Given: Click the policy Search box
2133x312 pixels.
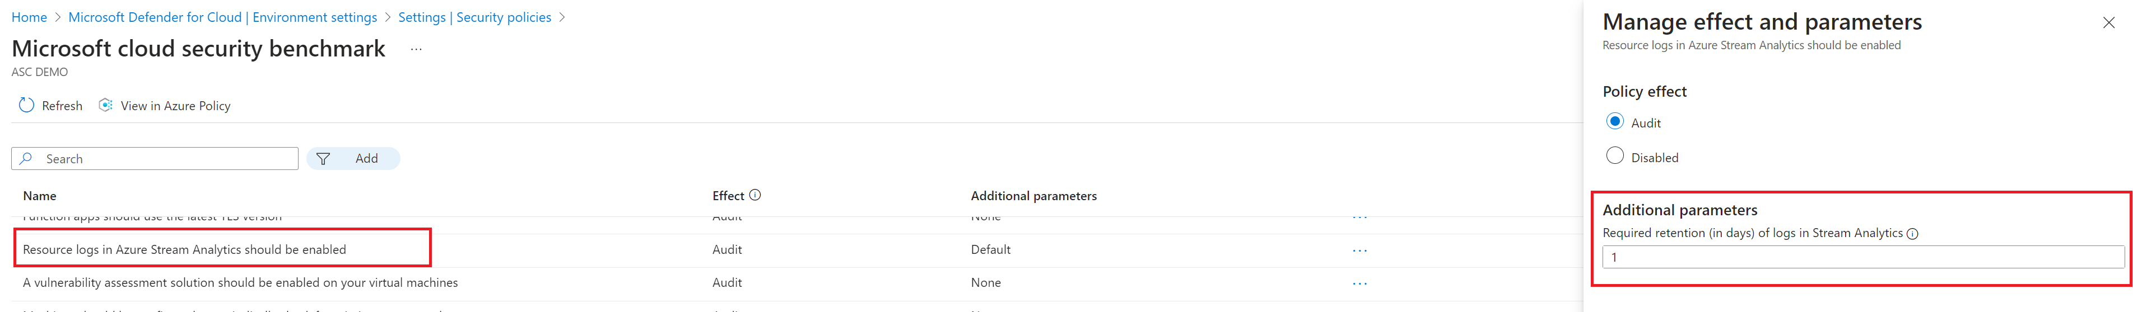Looking at the screenshot, I should [x=155, y=159].
